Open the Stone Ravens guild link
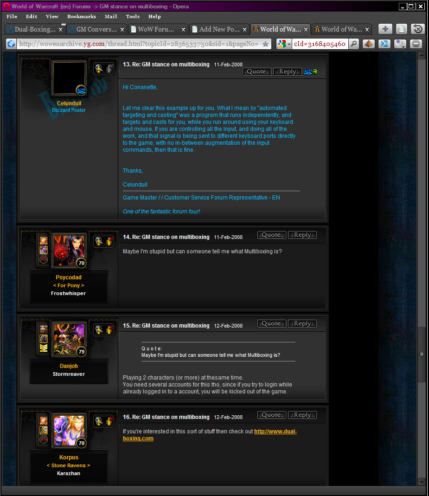429x496 pixels. pos(69,466)
